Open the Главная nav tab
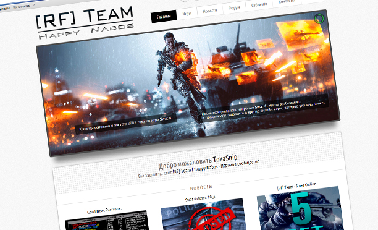 [x=164, y=17]
